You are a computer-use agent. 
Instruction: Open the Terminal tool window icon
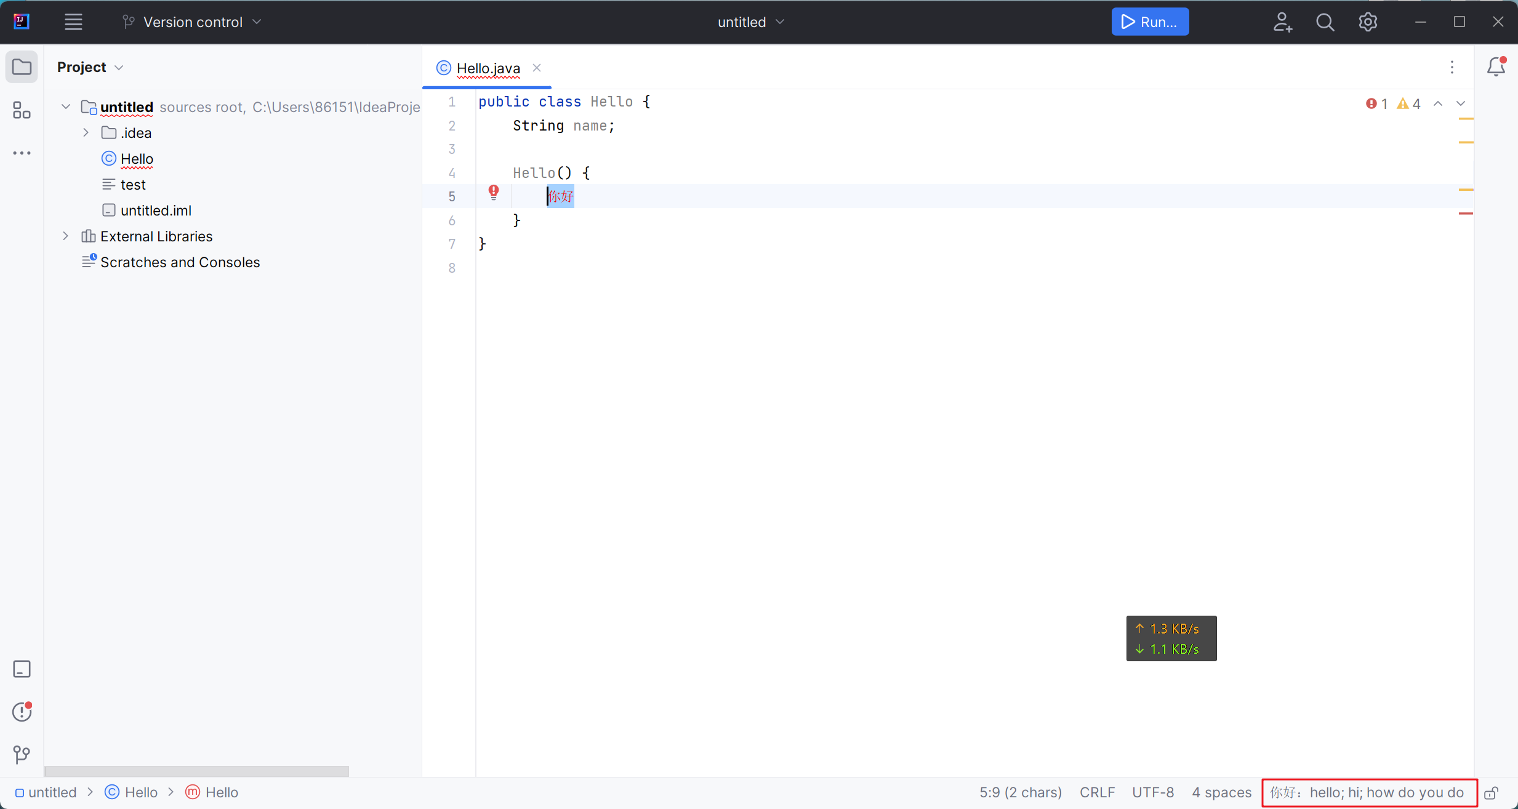coord(22,669)
